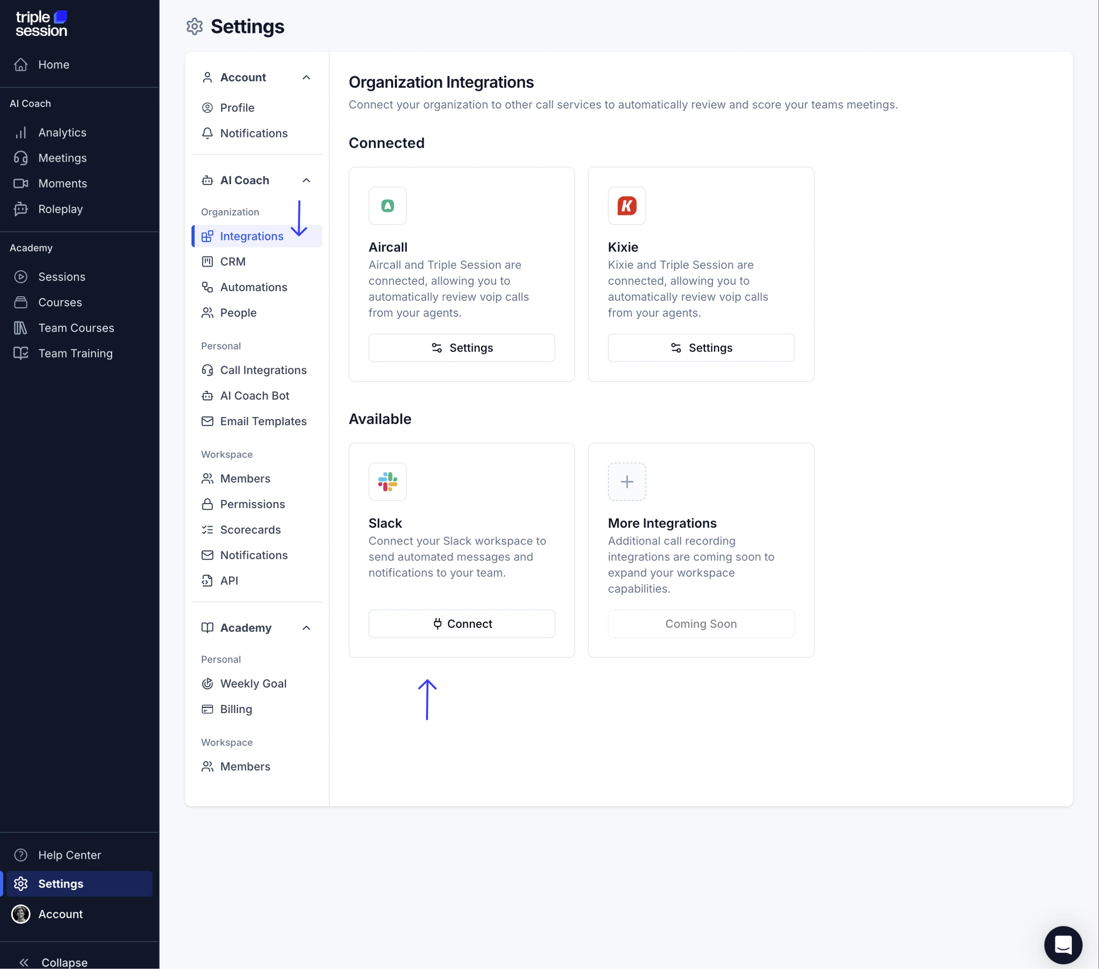The height and width of the screenshot is (969, 1099).
Task: Open AI Coach Bot settings
Action: (257, 396)
